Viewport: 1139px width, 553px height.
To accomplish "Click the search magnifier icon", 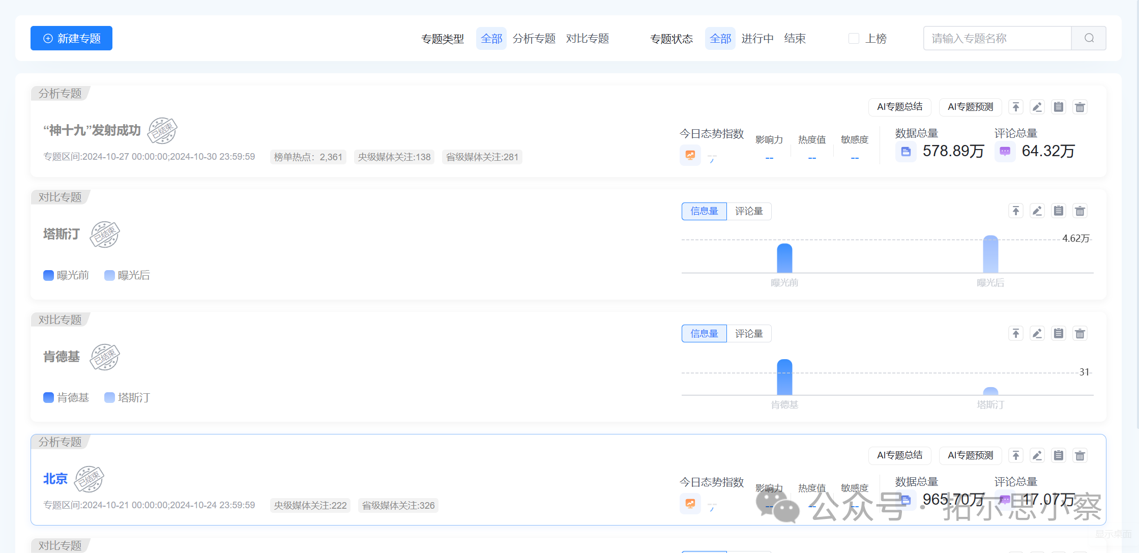I will coord(1089,38).
